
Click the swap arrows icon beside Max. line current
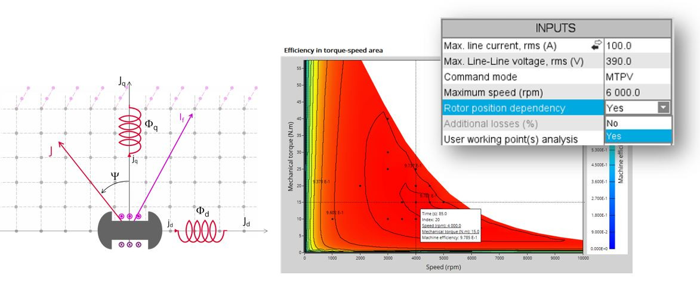click(x=594, y=46)
